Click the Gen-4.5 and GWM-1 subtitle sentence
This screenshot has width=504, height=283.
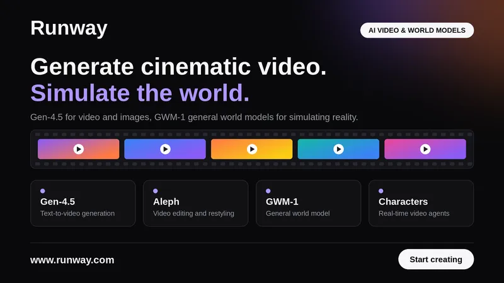click(194, 118)
